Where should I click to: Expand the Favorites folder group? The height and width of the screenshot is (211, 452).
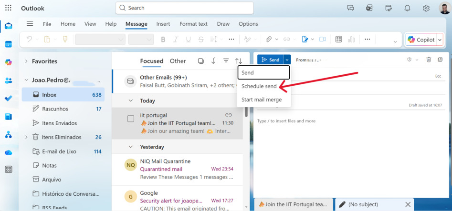[27, 61]
